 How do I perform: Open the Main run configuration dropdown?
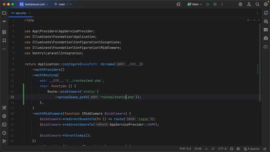coord(194,4)
